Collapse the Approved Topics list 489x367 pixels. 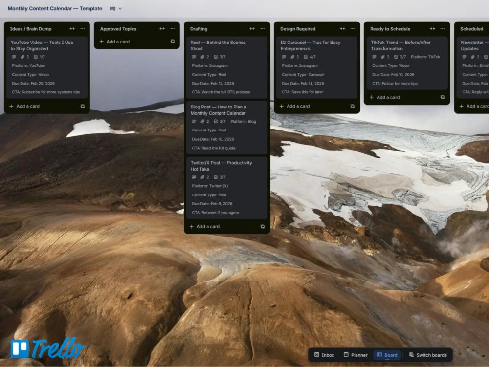click(162, 29)
